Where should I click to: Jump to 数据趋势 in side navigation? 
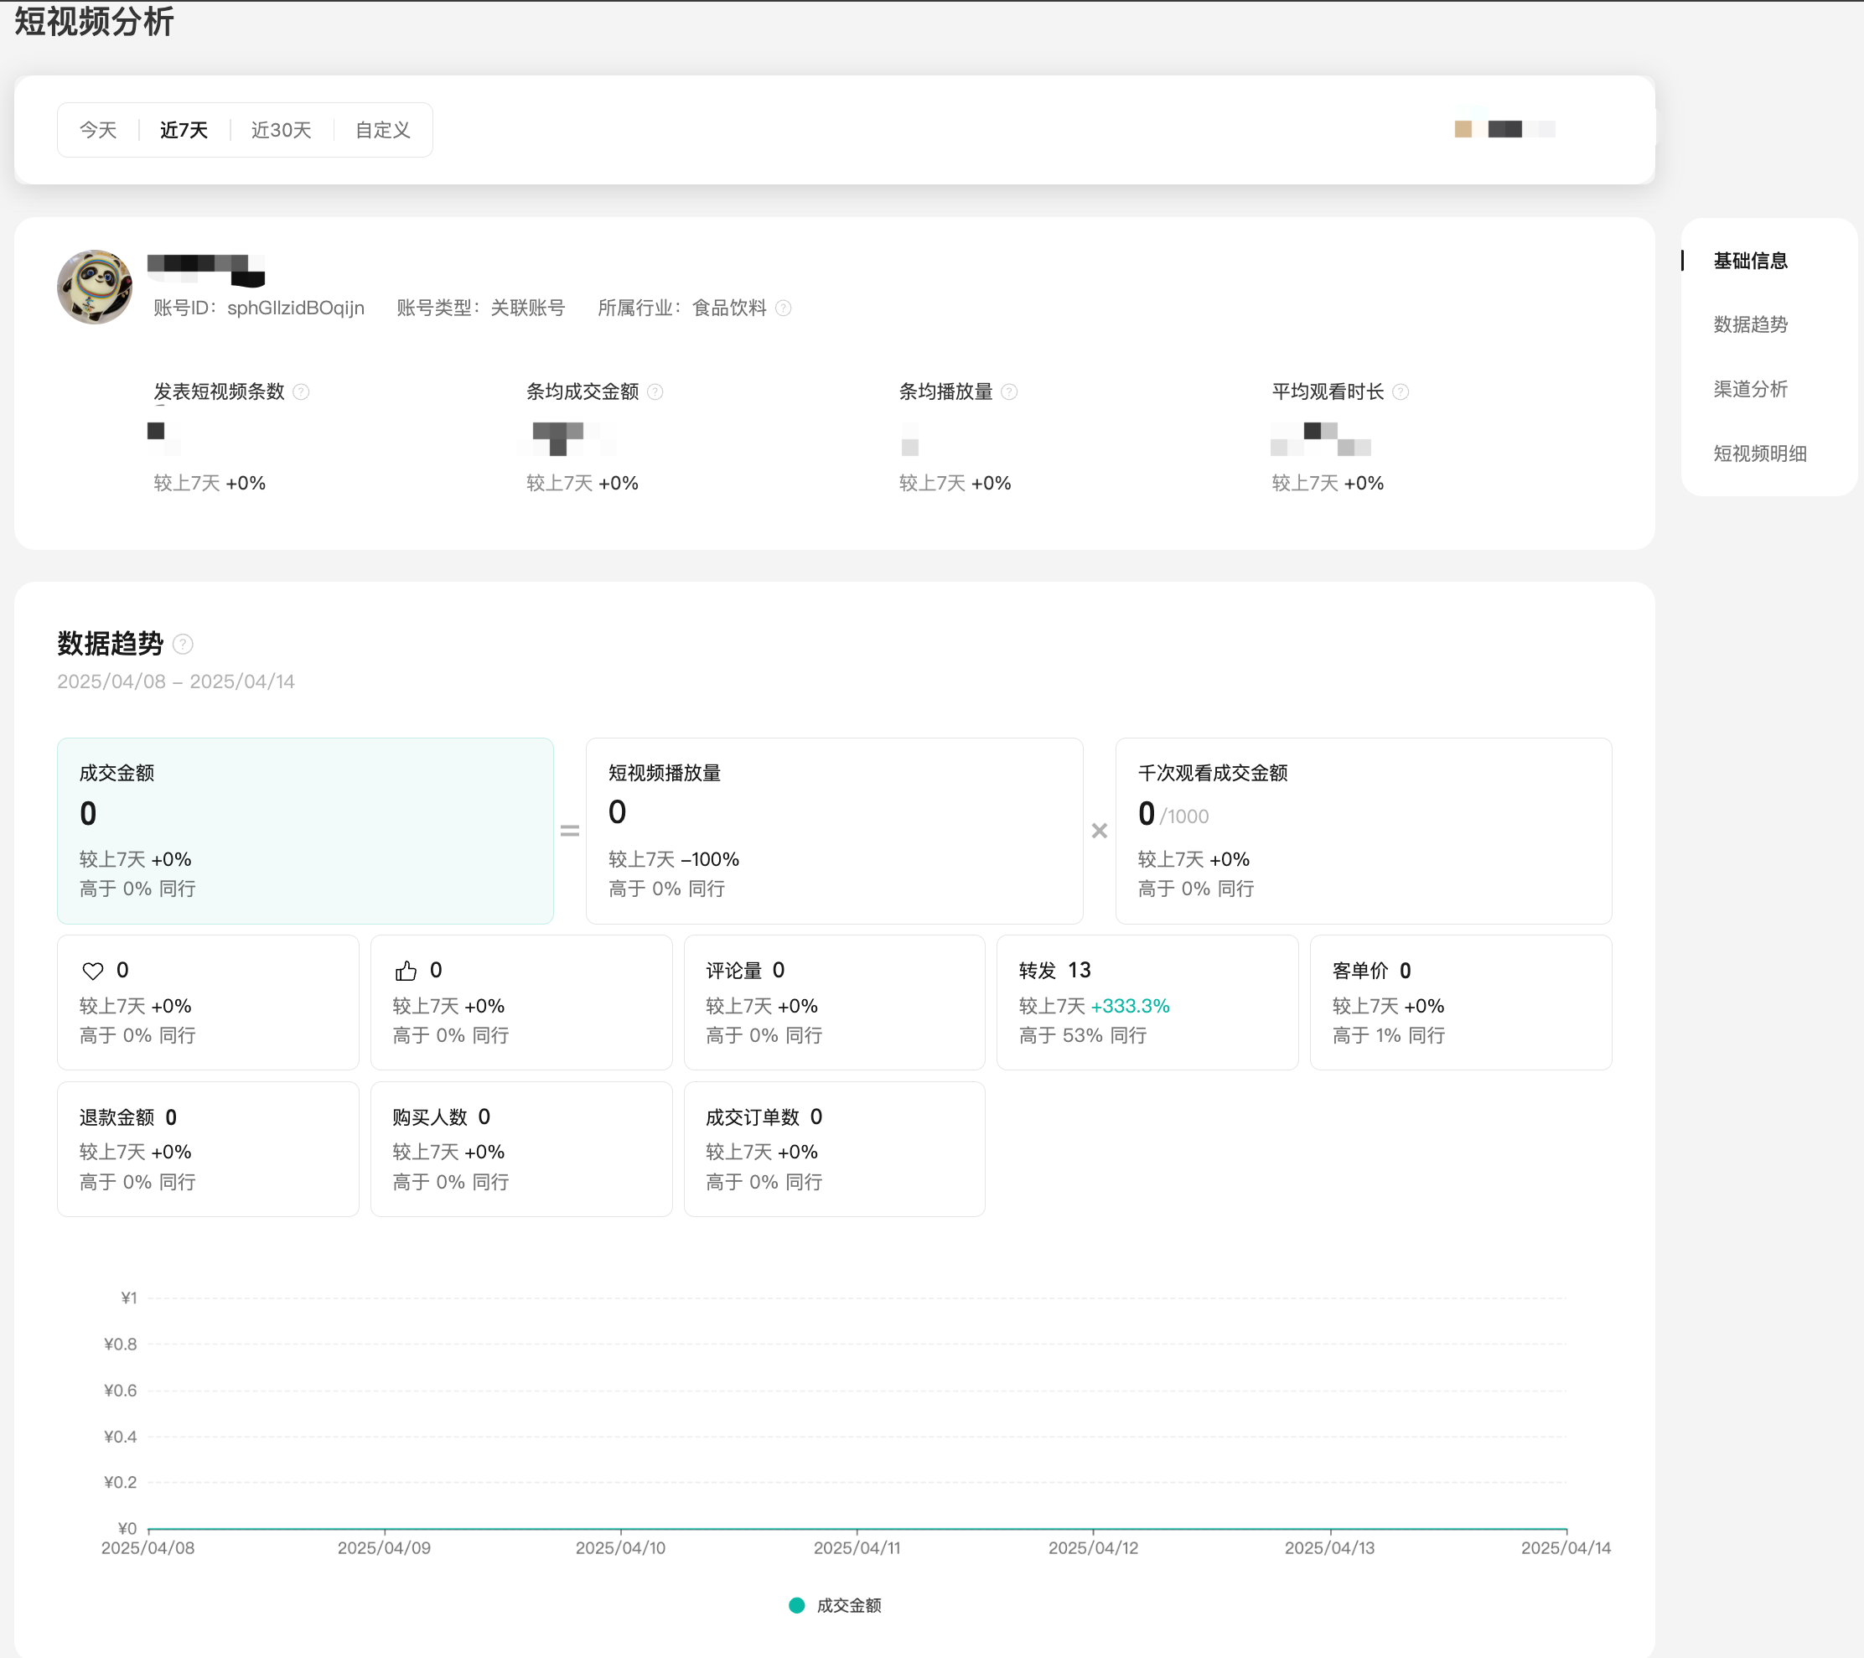pyautogui.click(x=1749, y=324)
